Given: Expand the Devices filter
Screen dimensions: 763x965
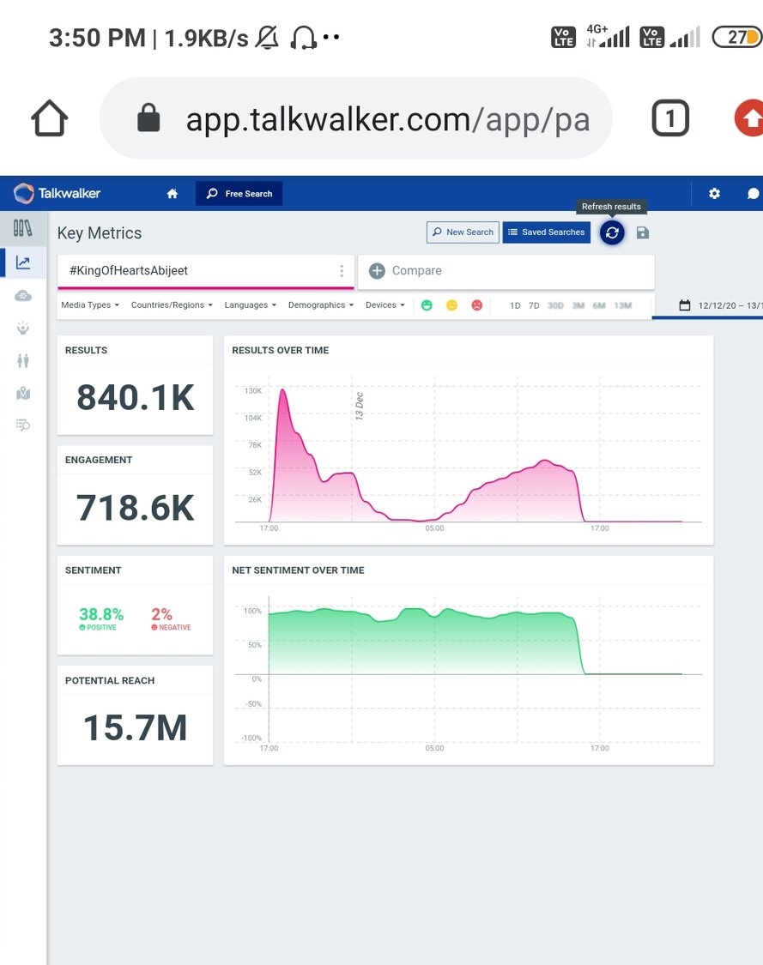Looking at the screenshot, I should (385, 305).
